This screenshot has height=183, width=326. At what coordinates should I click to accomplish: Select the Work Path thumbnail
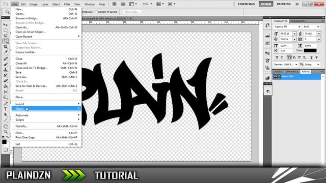coord(277,77)
